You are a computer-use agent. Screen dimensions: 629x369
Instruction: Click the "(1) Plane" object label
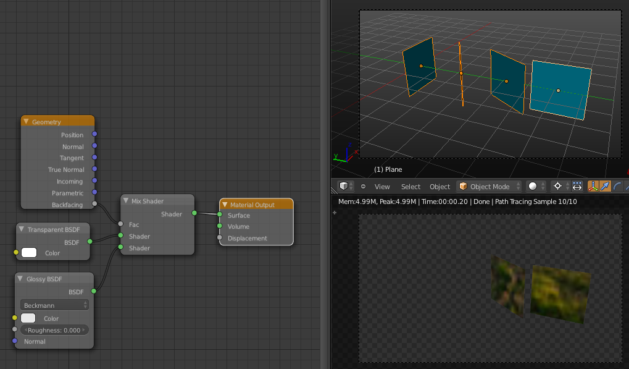[x=388, y=169]
